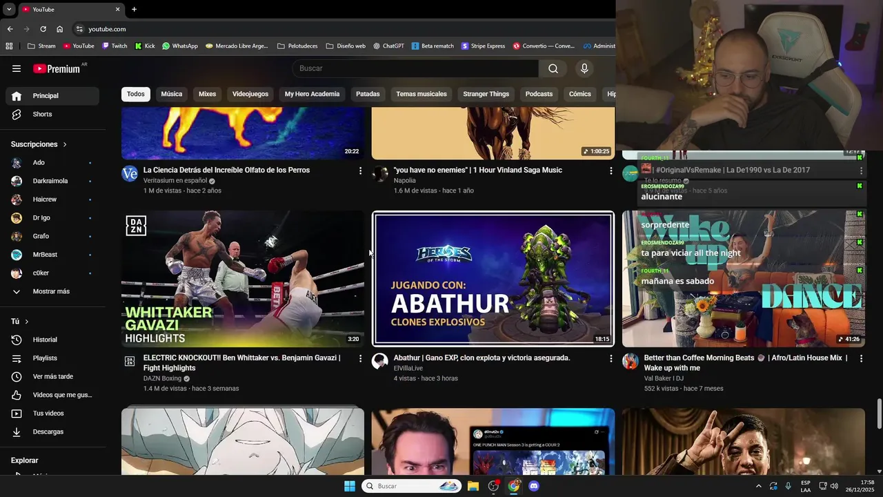The width and height of the screenshot is (883, 497).
Task: Click the Veritasium channel avatar
Action: click(x=130, y=173)
